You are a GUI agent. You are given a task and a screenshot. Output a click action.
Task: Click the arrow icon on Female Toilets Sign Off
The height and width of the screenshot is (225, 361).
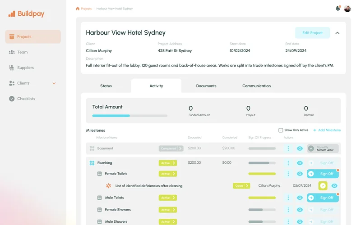click(311, 174)
